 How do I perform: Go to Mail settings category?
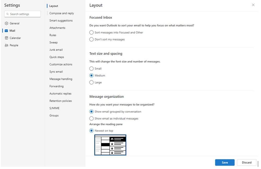pos(12,31)
